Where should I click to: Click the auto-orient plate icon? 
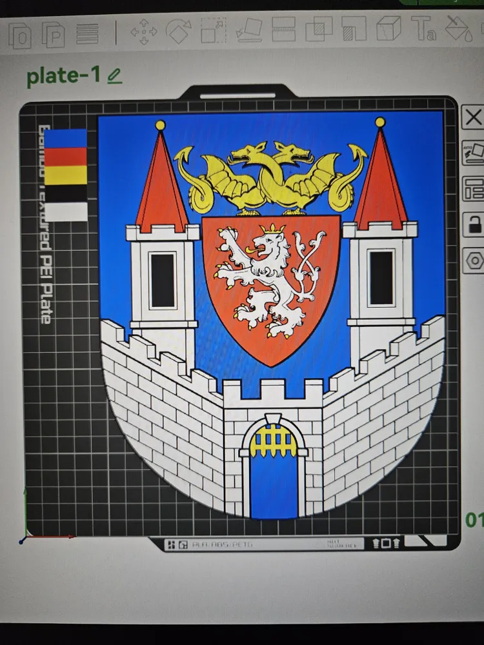[473, 153]
